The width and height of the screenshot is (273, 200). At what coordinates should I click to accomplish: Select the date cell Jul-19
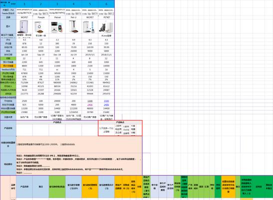point(73,54)
